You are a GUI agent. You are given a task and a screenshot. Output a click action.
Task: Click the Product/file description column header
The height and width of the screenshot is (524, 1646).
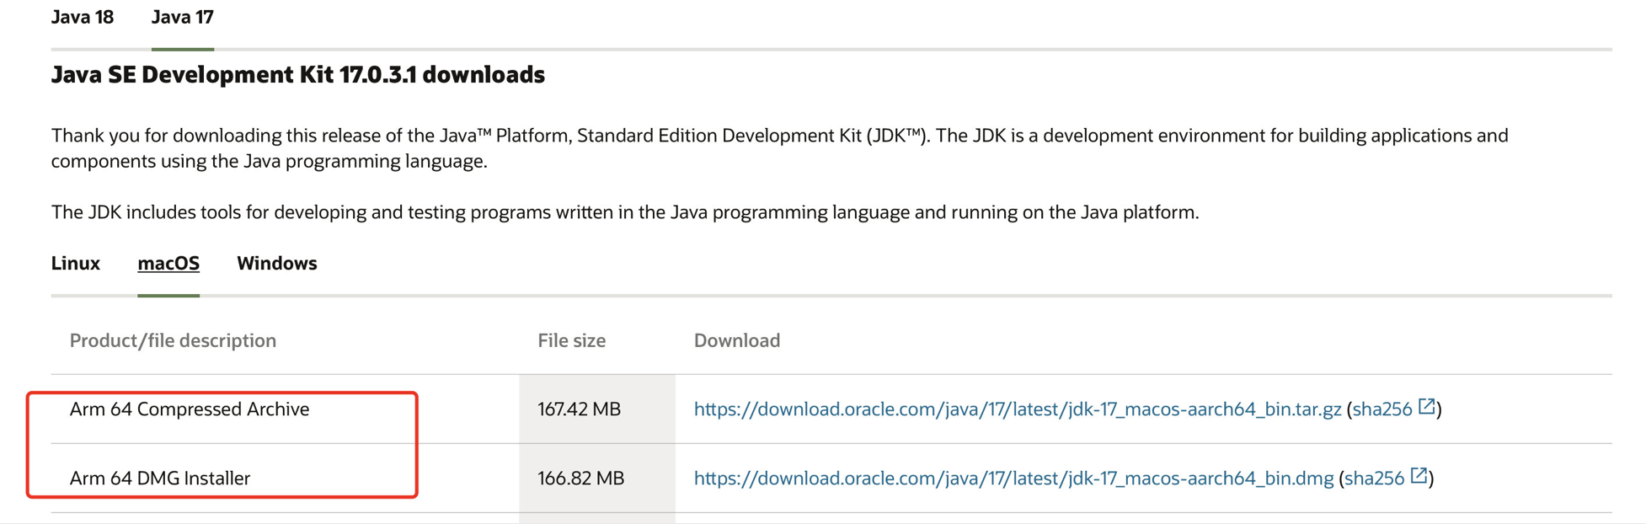tap(173, 340)
